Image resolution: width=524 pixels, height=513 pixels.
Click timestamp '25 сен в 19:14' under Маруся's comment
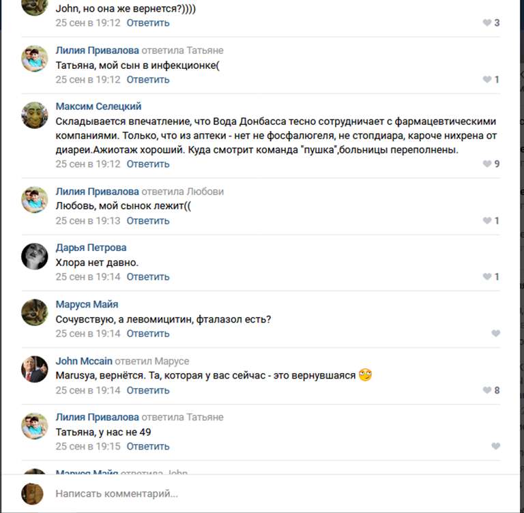tap(87, 334)
